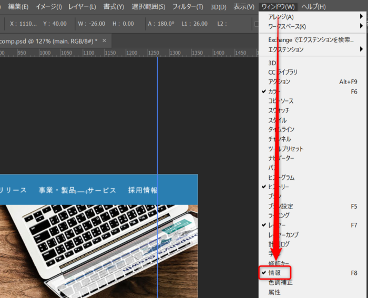Close the comp.psd document tab
Viewport: 368px width, 298px height.
104,41
